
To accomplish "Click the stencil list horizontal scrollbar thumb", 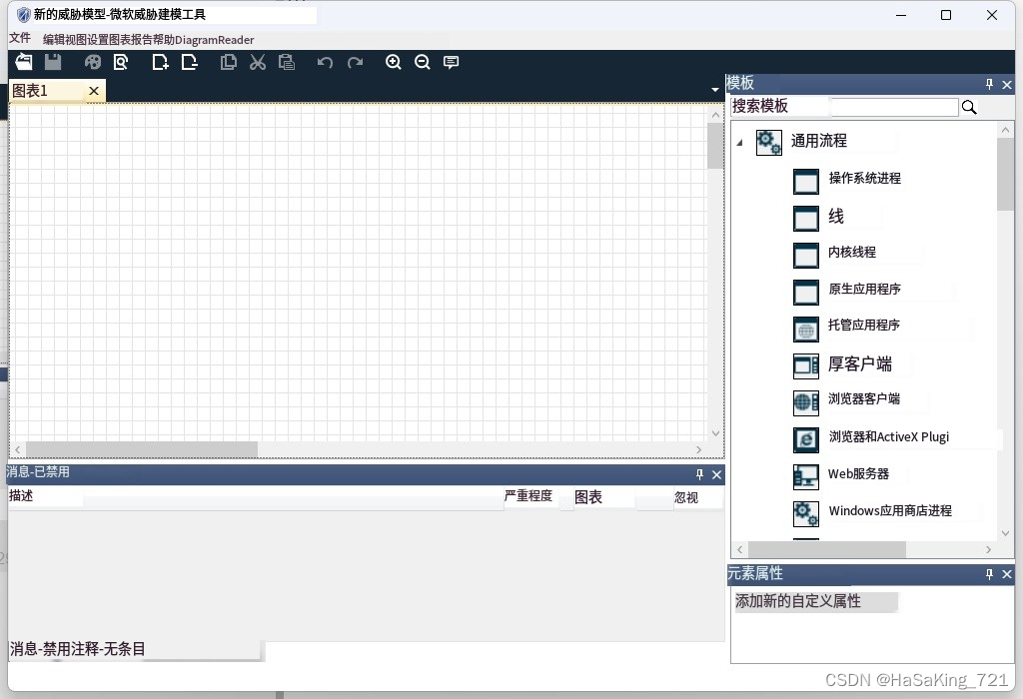I will [826, 549].
